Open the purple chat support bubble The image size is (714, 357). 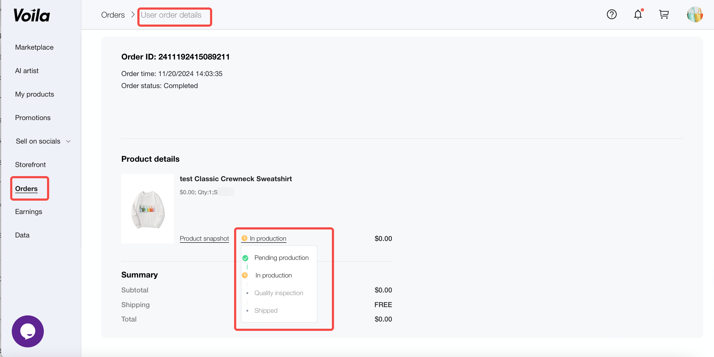[x=28, y=331]
